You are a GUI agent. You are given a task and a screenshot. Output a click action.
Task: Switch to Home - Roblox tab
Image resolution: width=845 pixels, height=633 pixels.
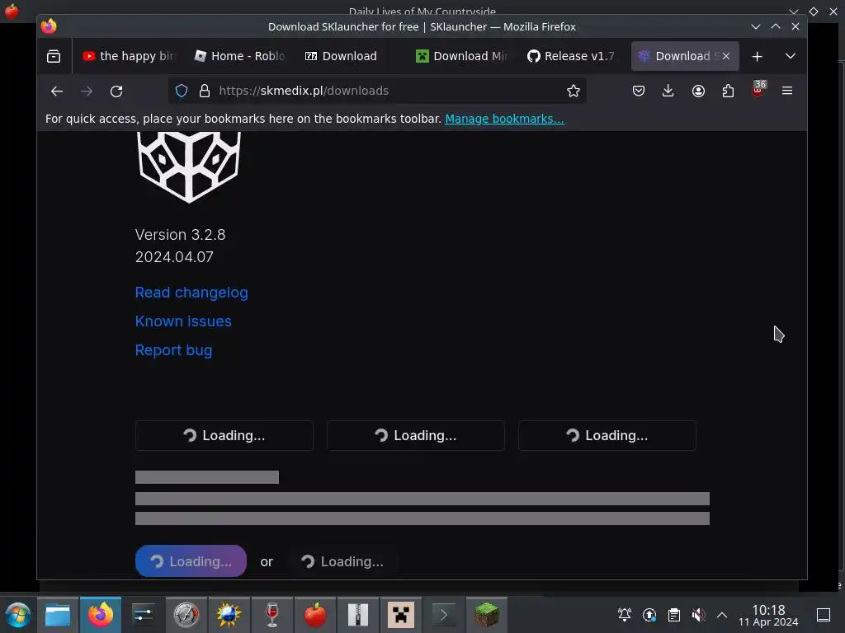coord(240,56)
